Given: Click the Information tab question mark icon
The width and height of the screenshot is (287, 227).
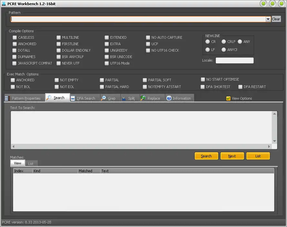Looking at the screenshot, I should click(169, 98).
